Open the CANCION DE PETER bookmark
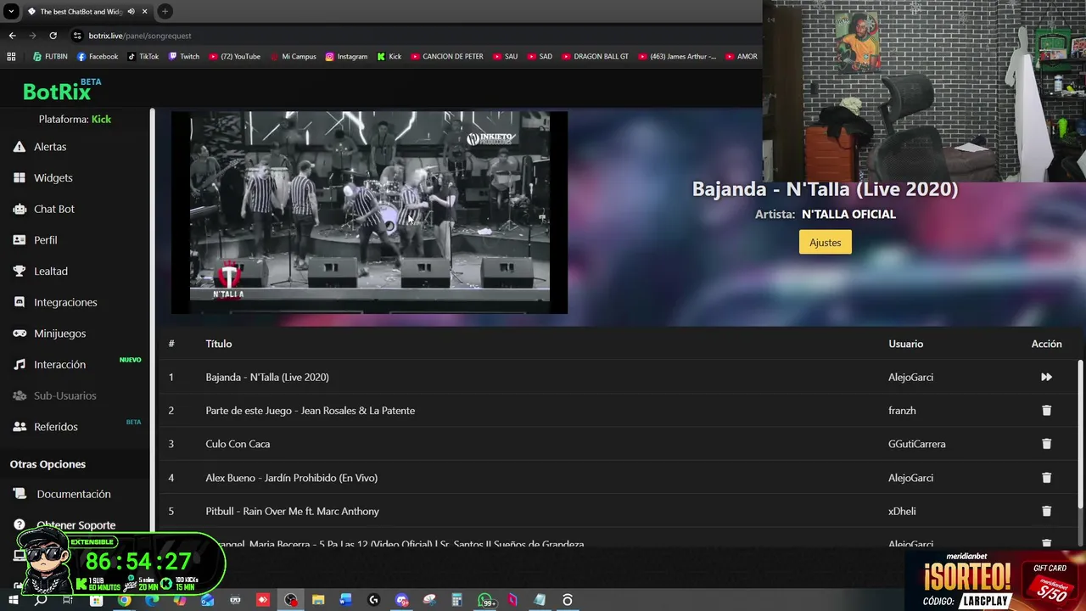This screenshot has height=611, width=1086. tap(447, 57)
